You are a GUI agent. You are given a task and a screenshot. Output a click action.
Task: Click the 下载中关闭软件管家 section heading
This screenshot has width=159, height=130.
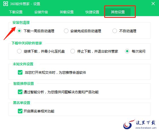coord(27,43)
